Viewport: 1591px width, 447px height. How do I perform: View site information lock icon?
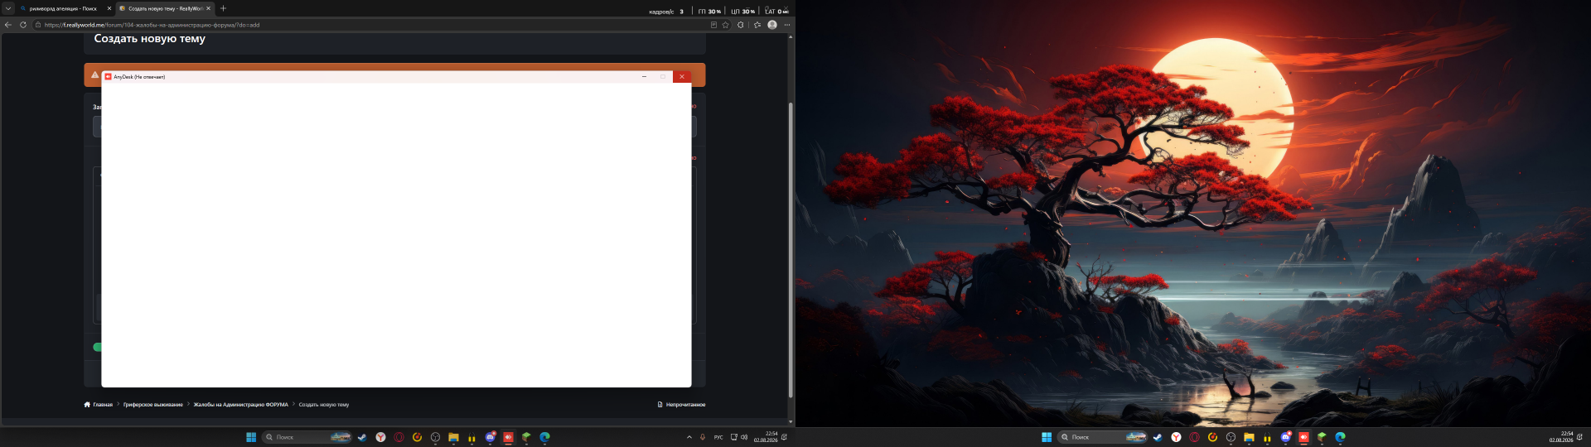(38, 25)
